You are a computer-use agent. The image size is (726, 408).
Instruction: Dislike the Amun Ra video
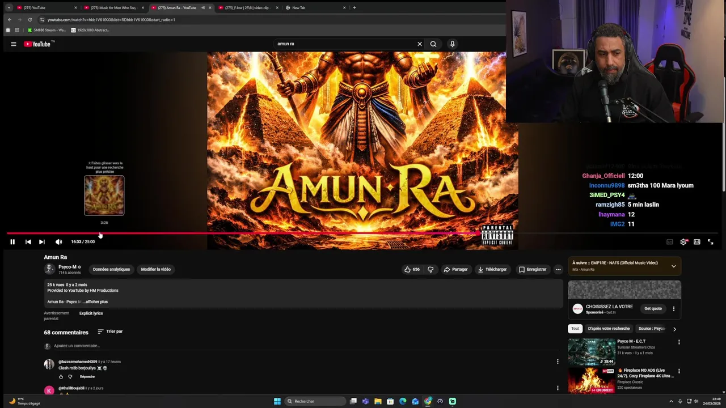coord(430,269)
